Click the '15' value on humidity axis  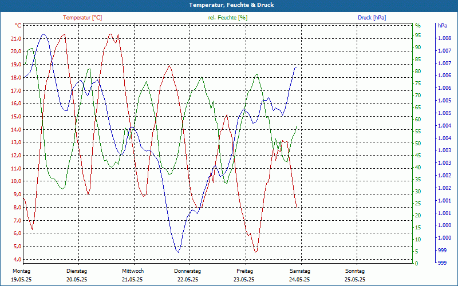tap(418, 227)
